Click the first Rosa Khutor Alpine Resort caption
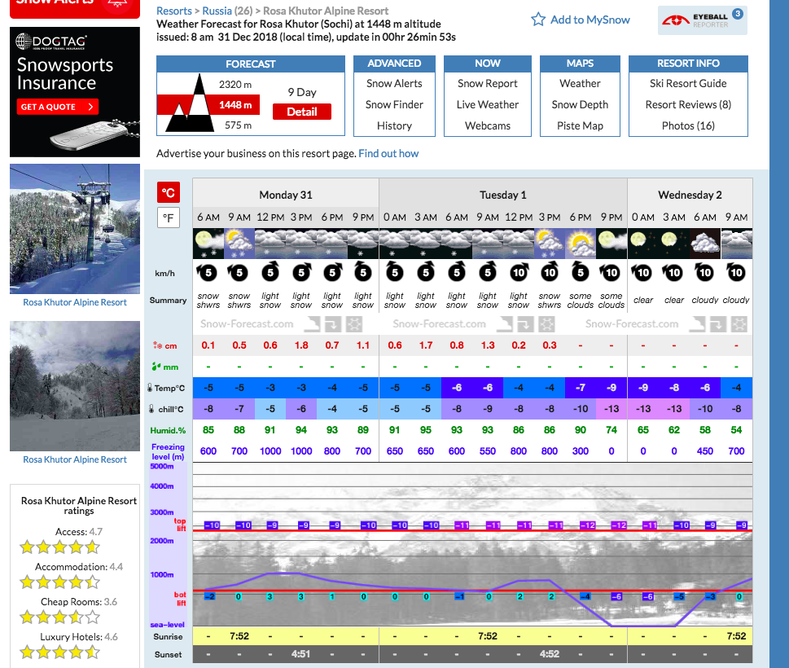This screenshot has width=789, height=668. 75,302
